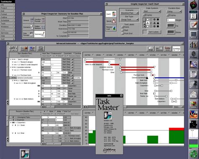Open the Outline menu

pos(8,17)
